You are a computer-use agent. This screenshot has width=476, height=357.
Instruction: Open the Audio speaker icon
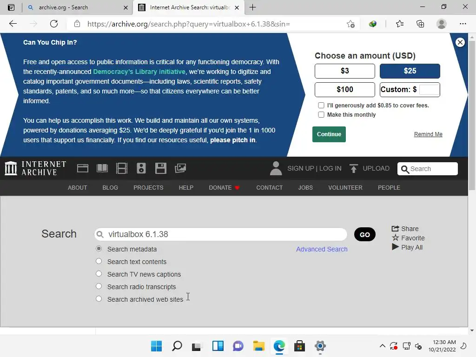(x=141, y=168)
